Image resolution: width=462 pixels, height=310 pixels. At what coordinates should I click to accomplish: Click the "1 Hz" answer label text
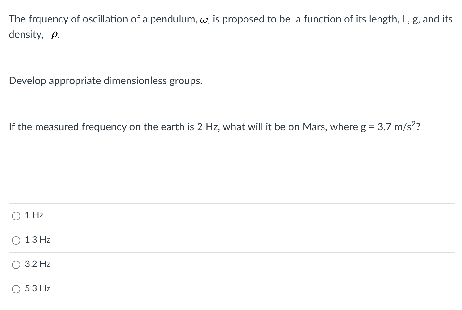tap(34, 215)
